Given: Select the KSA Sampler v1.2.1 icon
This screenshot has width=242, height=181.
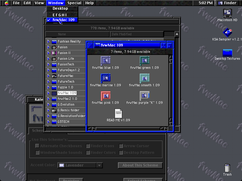Looking at the screenshot, I should click(227, 32).
